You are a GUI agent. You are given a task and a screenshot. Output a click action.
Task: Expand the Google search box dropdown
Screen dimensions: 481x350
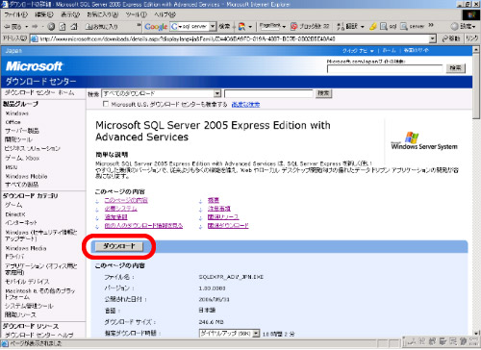(x=213, y=27)
